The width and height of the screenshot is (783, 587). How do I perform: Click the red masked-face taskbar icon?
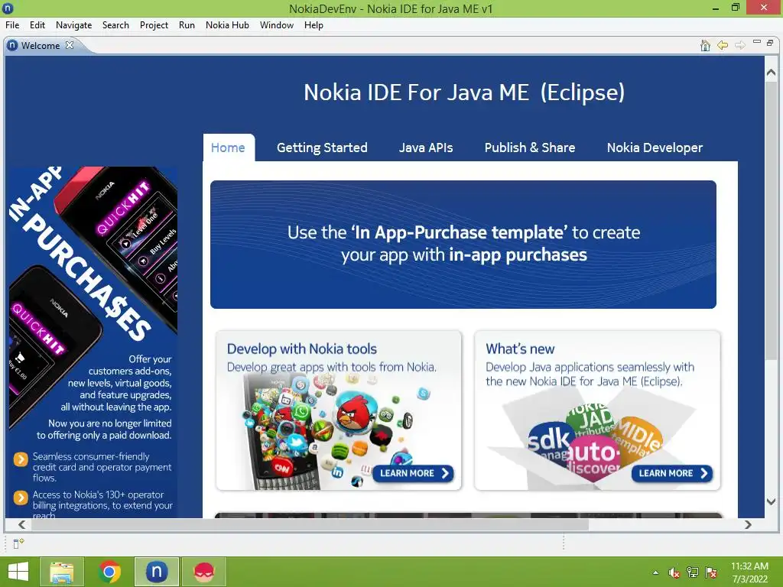[x=204, y=572]
